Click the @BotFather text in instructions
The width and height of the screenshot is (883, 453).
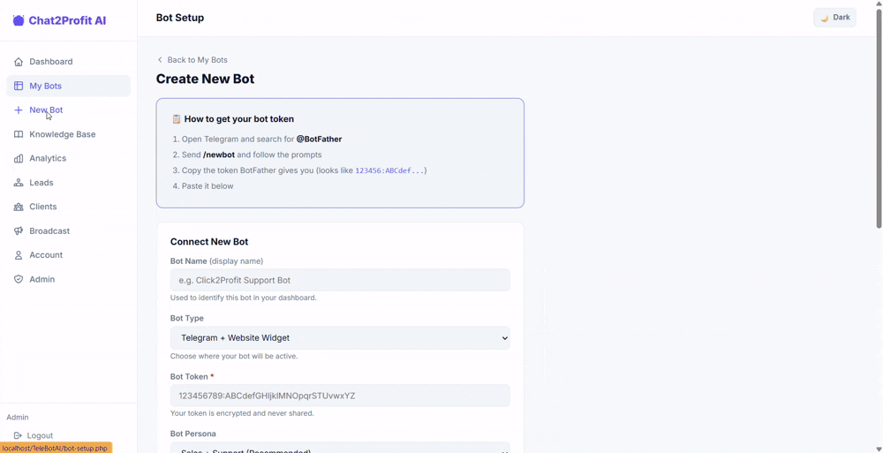(x=319, y=140)
